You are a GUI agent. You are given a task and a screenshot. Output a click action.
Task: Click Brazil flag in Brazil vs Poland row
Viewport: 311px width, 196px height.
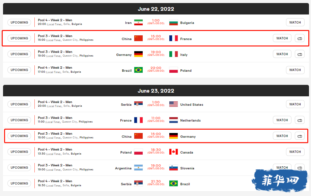coord(138,70)
